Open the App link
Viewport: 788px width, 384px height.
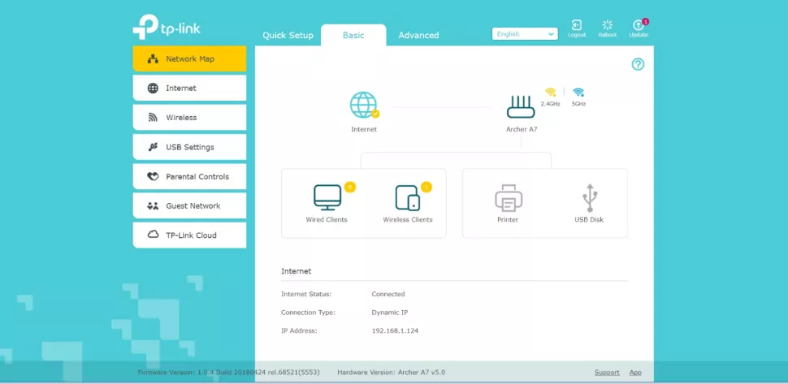point(635,373)
